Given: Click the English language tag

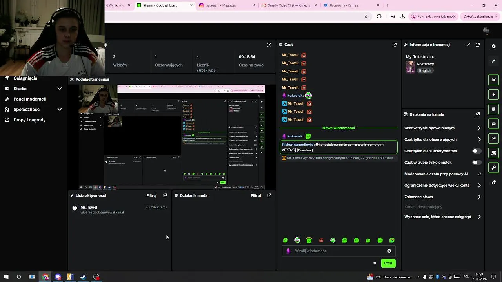Looking at the screenshot, I should click(x=425, y=70).
